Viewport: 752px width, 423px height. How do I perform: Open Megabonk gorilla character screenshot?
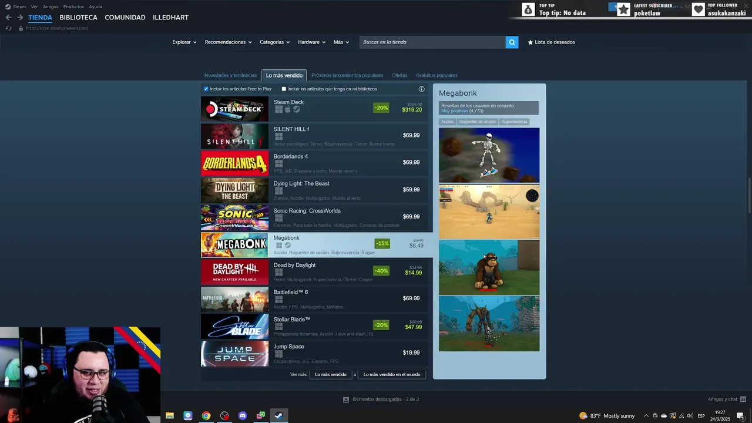[489, 267]
